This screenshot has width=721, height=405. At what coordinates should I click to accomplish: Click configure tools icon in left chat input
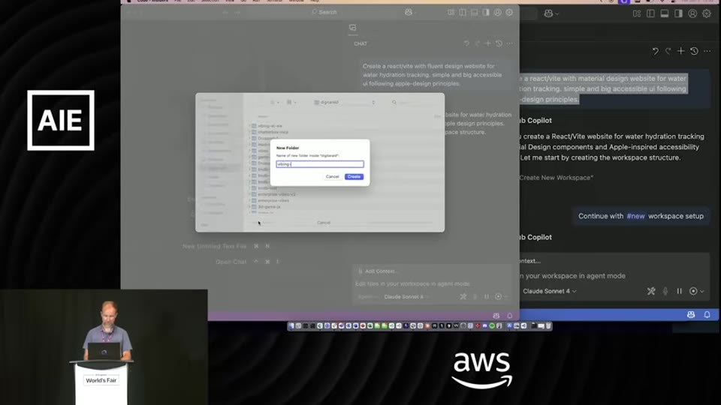click(x=463, y=297)
